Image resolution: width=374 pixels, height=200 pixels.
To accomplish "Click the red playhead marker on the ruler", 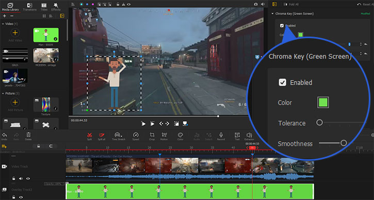I will click(252, 148).
